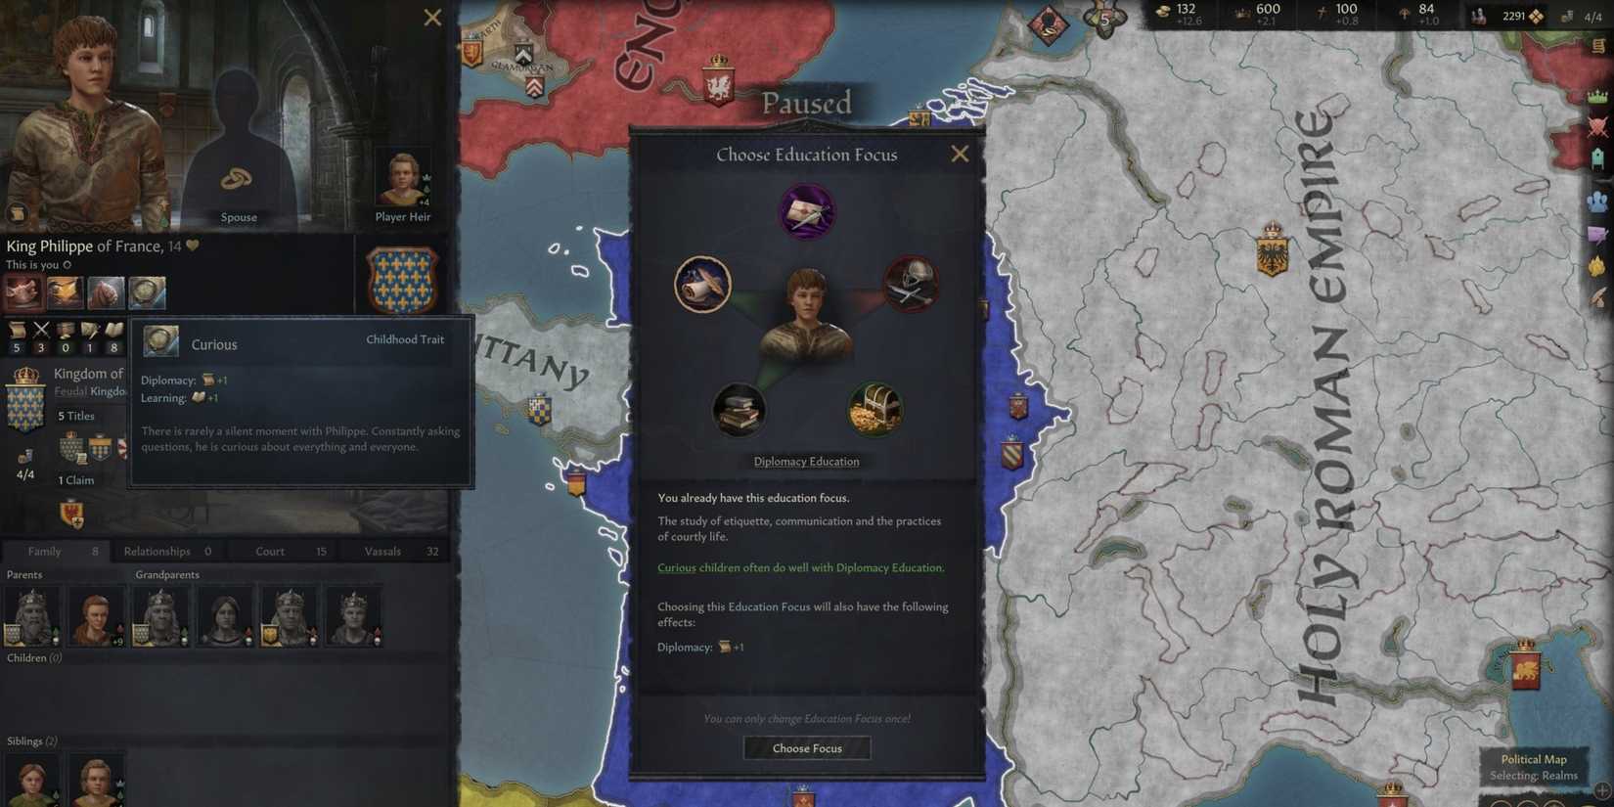Select the Intrigue education focus icon
The image size is (1614, 807).
tap(807, 211)
